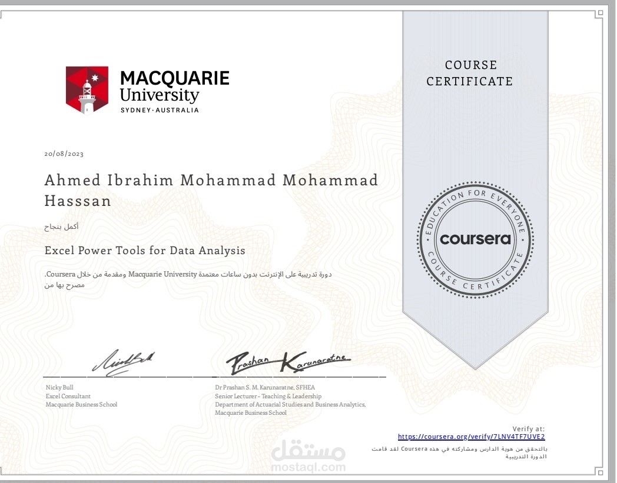The width and height of the screenshot is (617, 483).
Task: Click the Macquarie University lighthouse logo
Action: point(87,90)
